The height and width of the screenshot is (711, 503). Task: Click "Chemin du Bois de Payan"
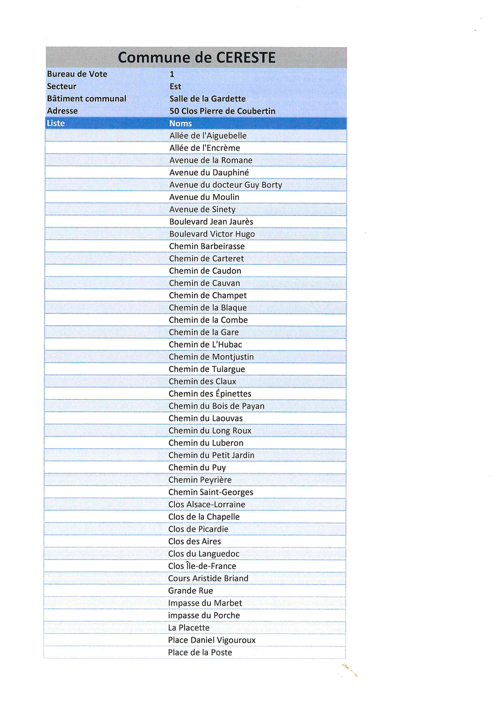[x=216, y=406]
